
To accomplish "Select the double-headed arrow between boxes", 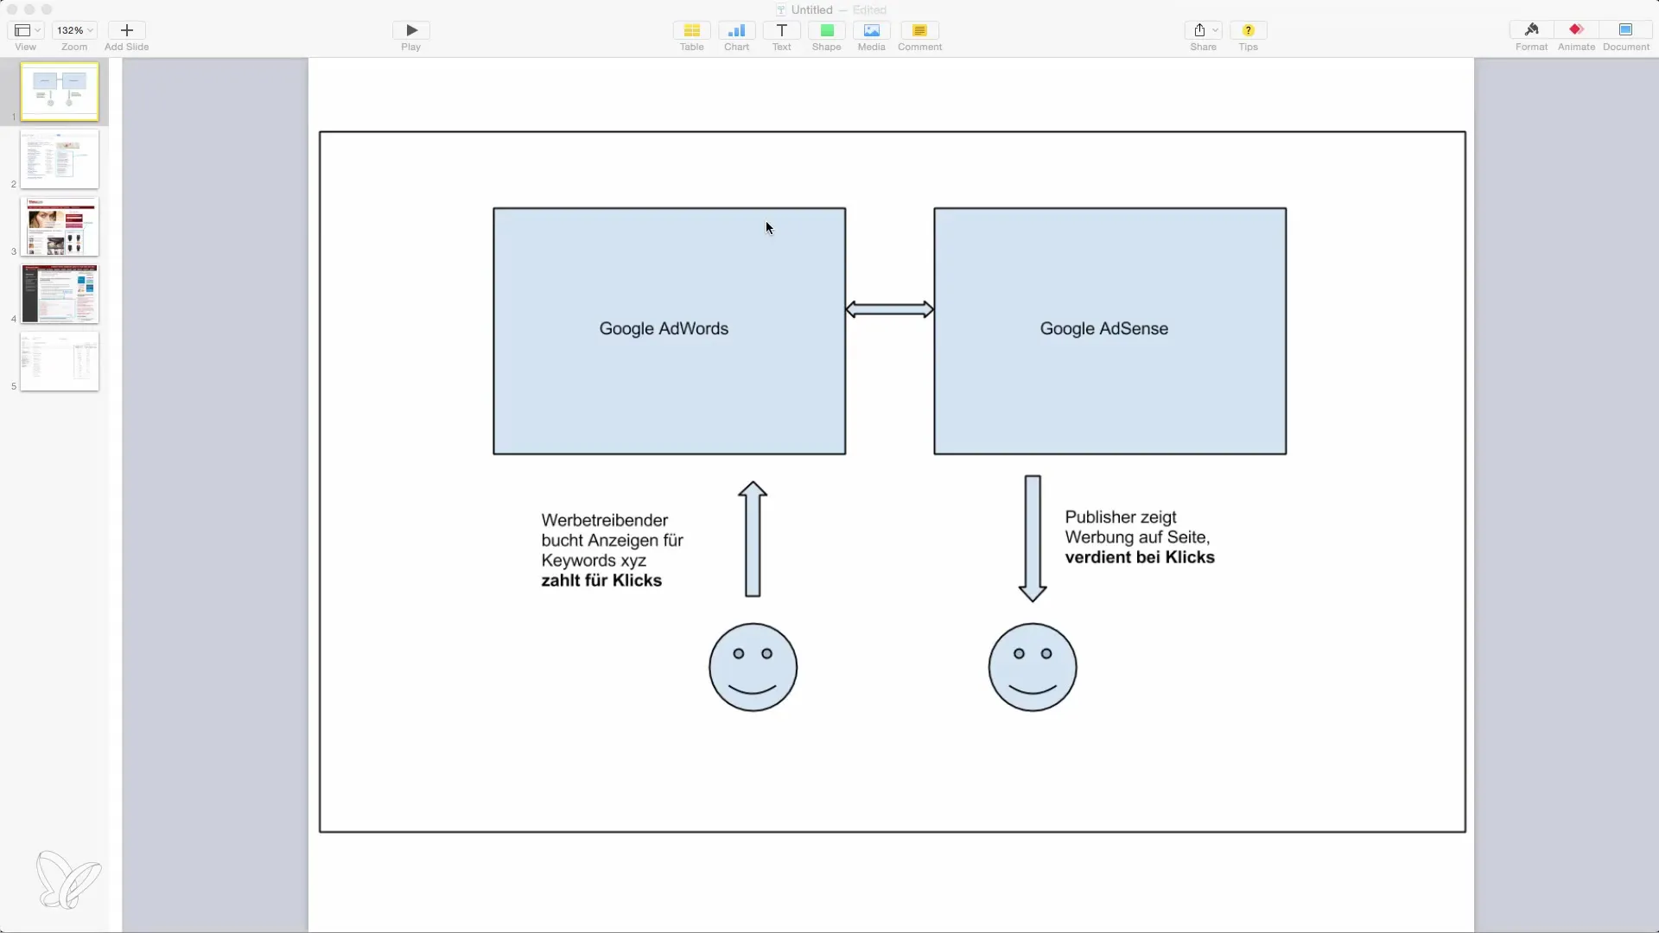I will [x=889, y=309].
